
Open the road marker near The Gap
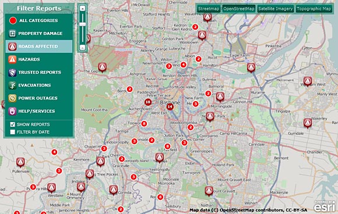coord(103,67)
